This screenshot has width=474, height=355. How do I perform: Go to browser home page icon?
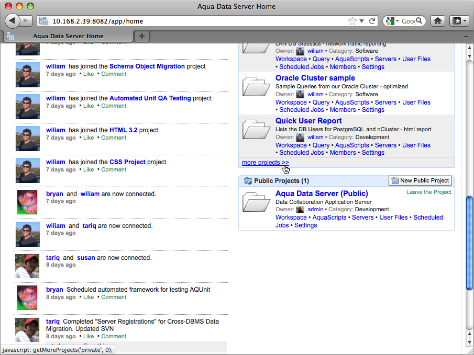point(438,21)
